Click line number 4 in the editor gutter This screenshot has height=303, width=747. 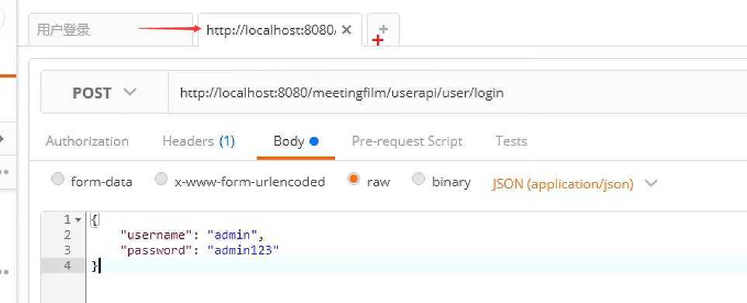click(67, 266)
